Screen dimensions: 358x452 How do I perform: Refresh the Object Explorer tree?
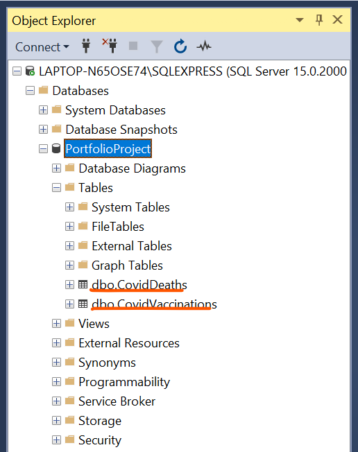point(180,46)
